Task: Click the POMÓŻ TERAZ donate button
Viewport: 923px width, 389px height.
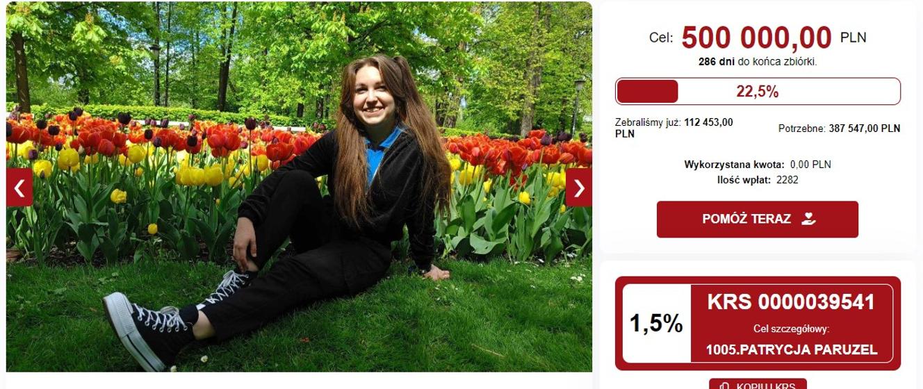Action: point(758,220)
